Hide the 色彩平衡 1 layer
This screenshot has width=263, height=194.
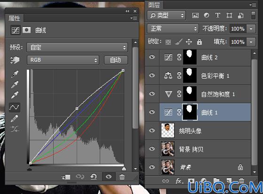152,75
